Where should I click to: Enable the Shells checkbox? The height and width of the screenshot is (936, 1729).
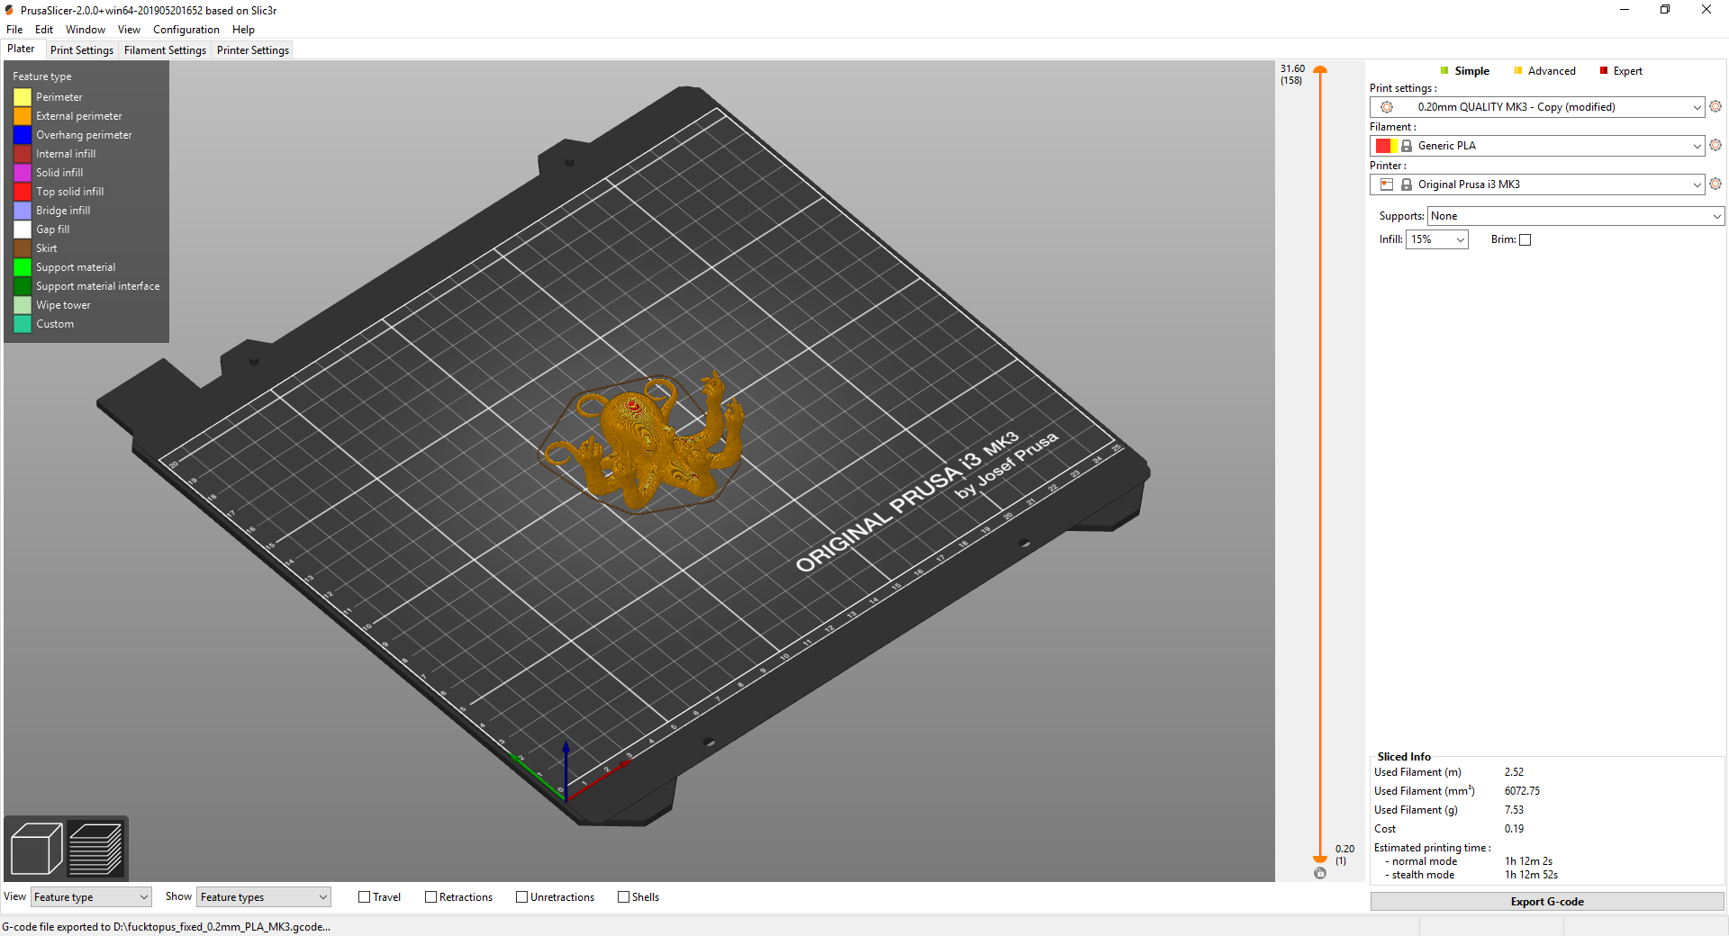(x=624, y=897)
